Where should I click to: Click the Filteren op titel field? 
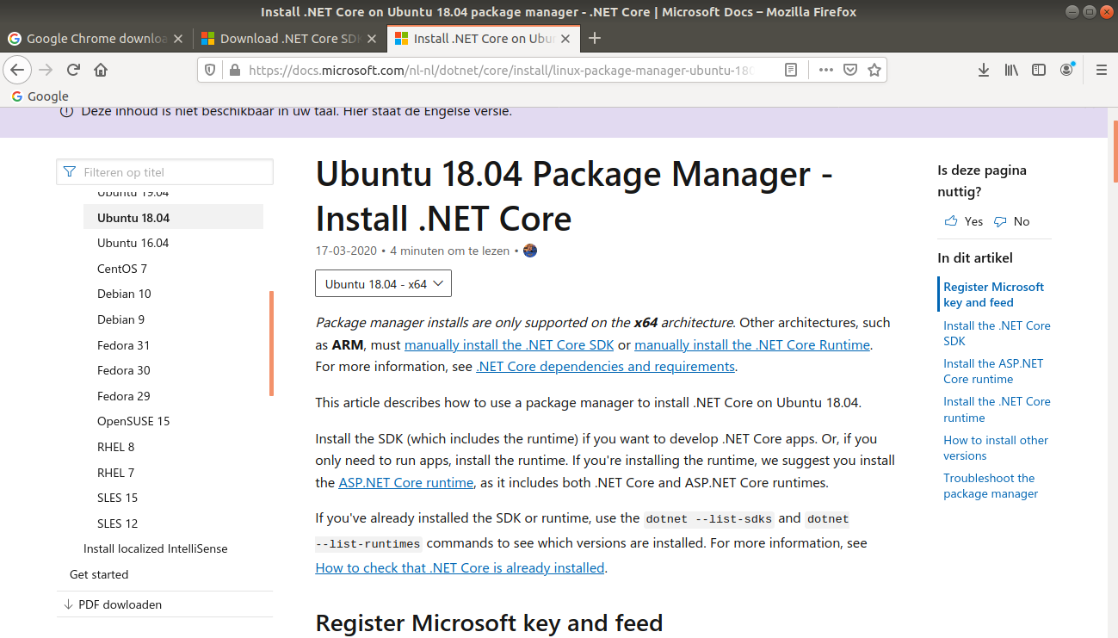coord(164,172)
